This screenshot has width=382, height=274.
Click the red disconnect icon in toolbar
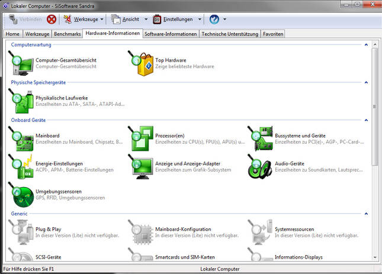52,19
